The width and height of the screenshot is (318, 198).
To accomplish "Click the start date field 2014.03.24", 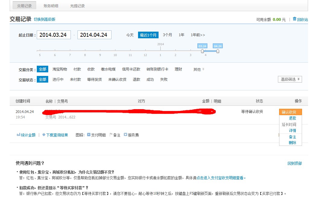I will (x=54, y=35).
